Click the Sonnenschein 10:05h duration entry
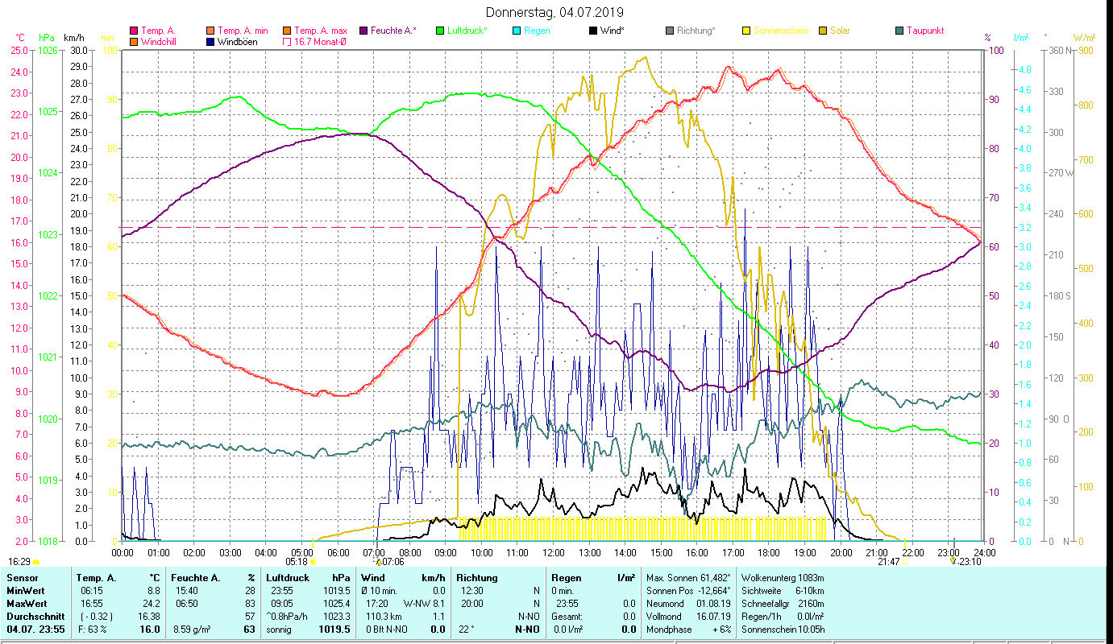 pyautogui.click(x=782, y=630)
